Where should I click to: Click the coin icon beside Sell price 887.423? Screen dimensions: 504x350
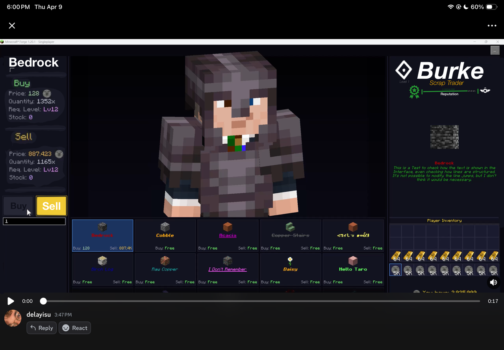[x=59, y=154]
